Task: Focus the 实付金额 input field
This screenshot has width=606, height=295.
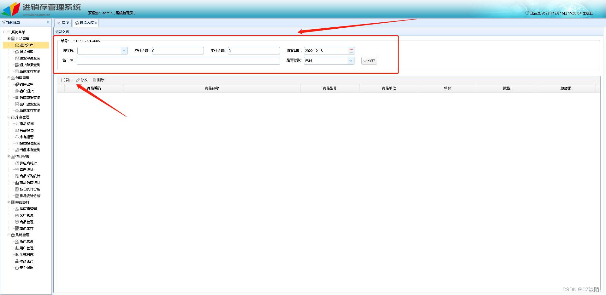Action: 254,51
